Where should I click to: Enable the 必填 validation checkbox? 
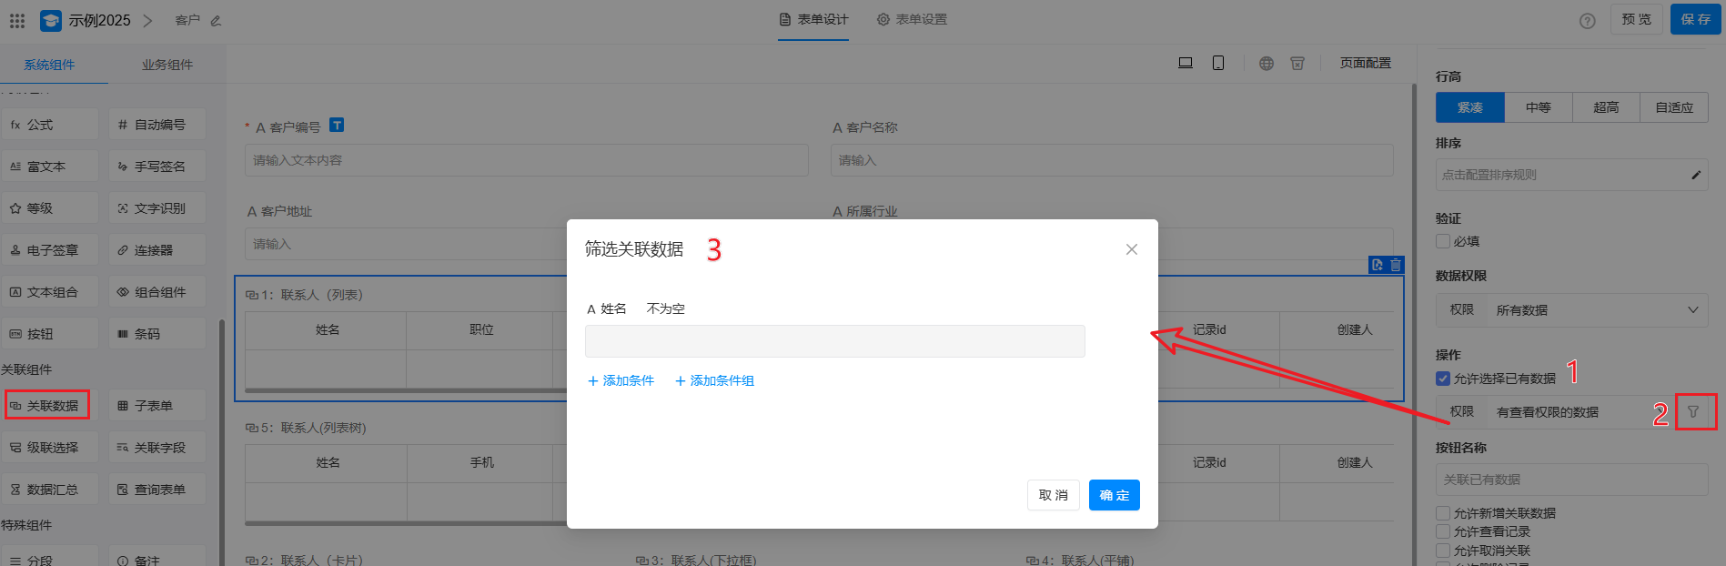click(x=1443, y=241)
